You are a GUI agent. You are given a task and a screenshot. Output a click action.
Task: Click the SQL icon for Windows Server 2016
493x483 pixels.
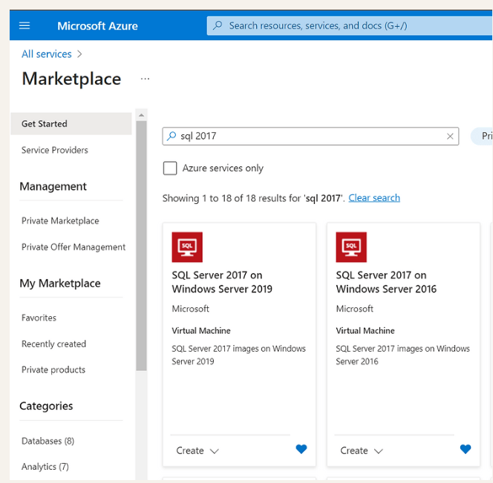point(351,247)
